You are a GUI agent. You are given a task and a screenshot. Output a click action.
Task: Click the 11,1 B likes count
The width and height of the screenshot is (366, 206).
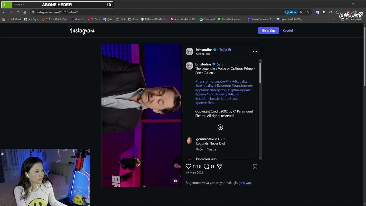[x=197, y=166]
